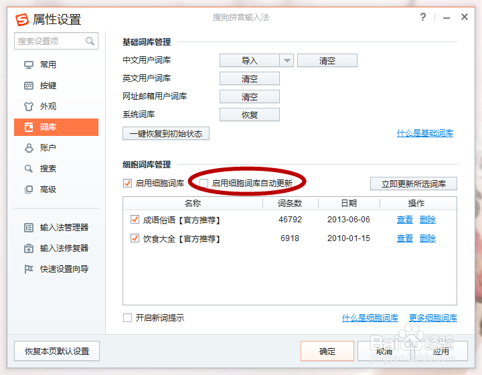Select the date 2013-06-06 cell

click(349, 220)
